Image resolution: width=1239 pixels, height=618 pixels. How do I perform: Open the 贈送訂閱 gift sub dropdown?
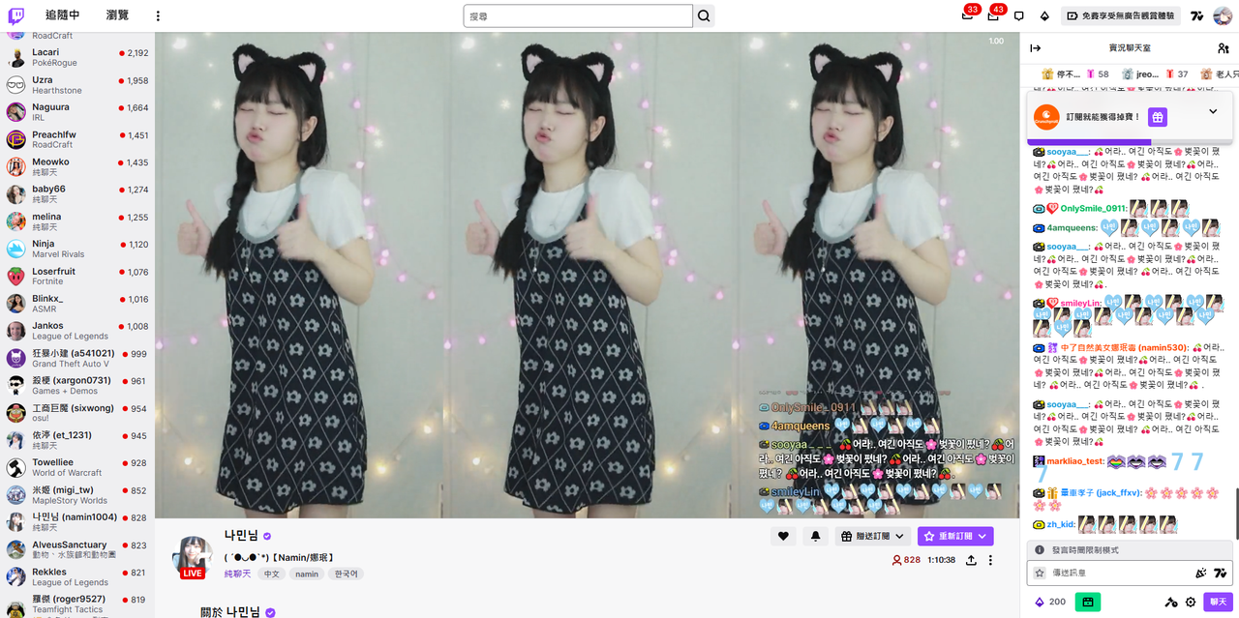[x=873, y=536]
